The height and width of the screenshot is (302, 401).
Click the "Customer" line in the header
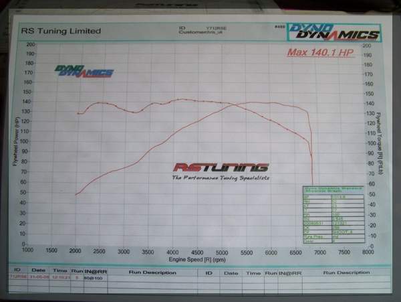pos(200,32)
